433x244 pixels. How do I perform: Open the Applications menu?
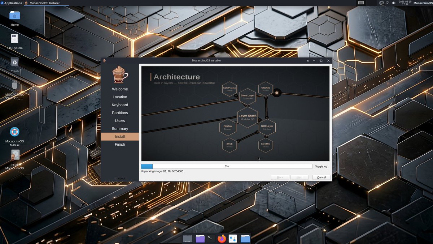point(12,3)
